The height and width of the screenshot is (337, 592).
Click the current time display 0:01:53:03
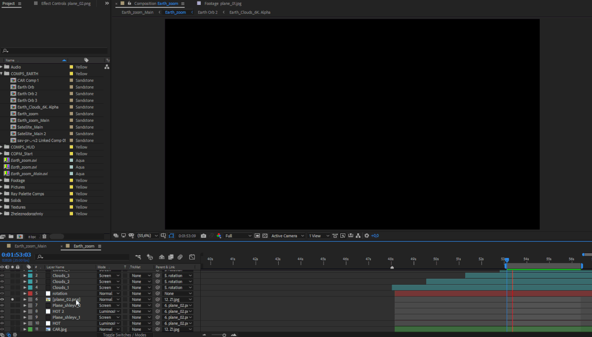pos(16,255)
